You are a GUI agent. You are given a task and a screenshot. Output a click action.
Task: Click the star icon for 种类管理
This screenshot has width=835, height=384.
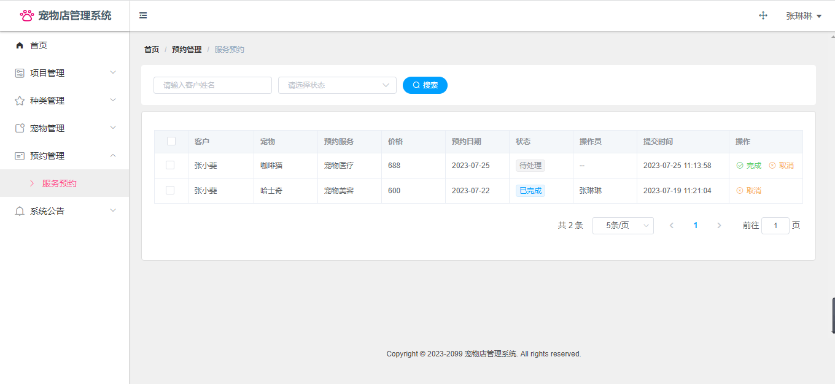(20, 101)
